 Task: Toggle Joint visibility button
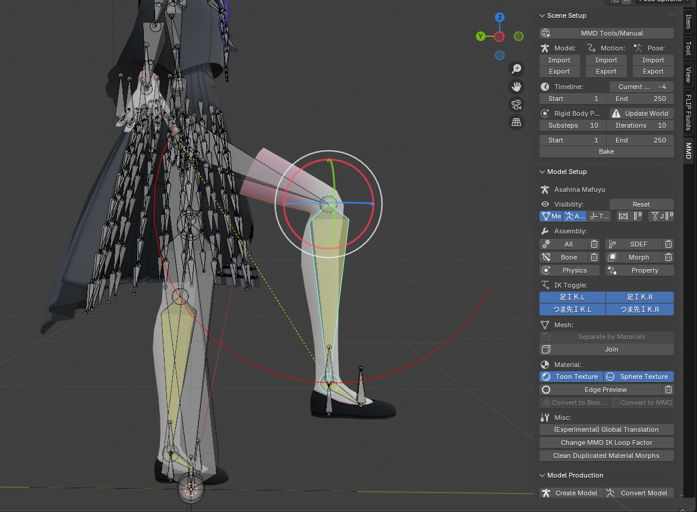click(x=657, y=216)
